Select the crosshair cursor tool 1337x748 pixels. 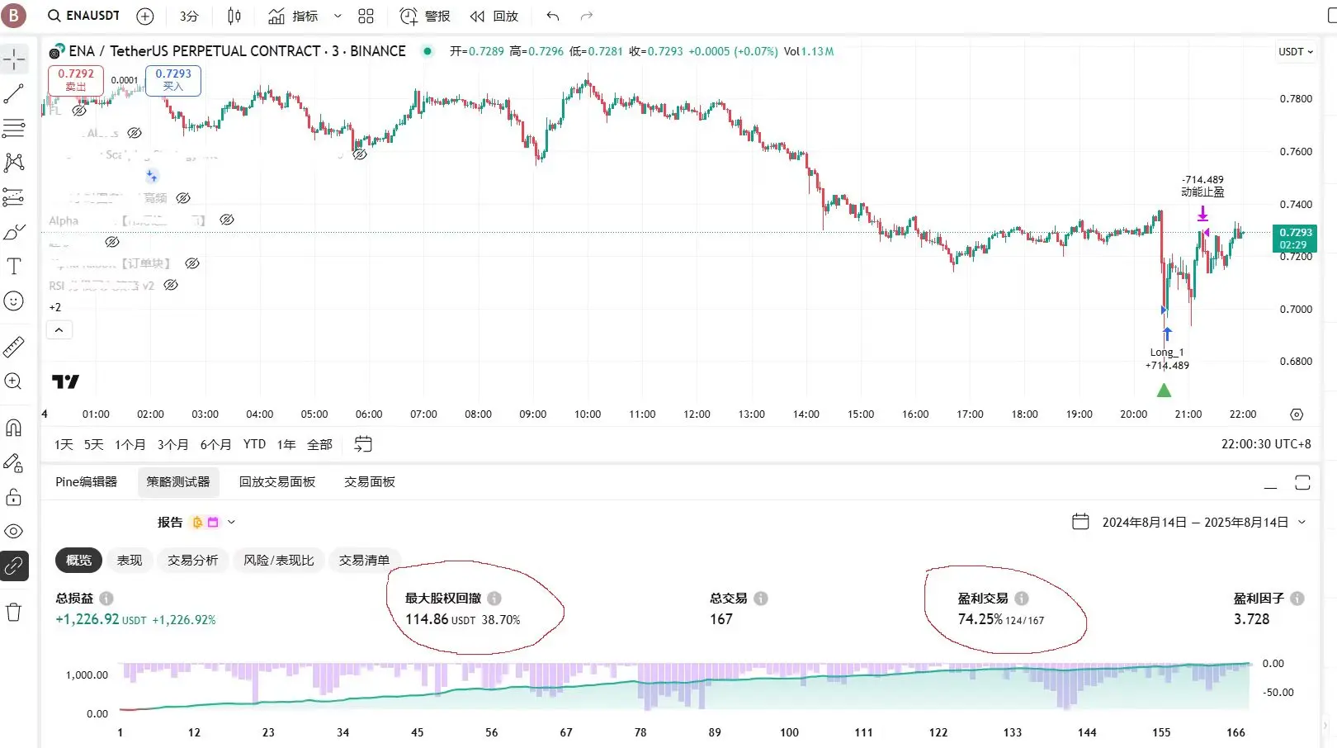14,59
